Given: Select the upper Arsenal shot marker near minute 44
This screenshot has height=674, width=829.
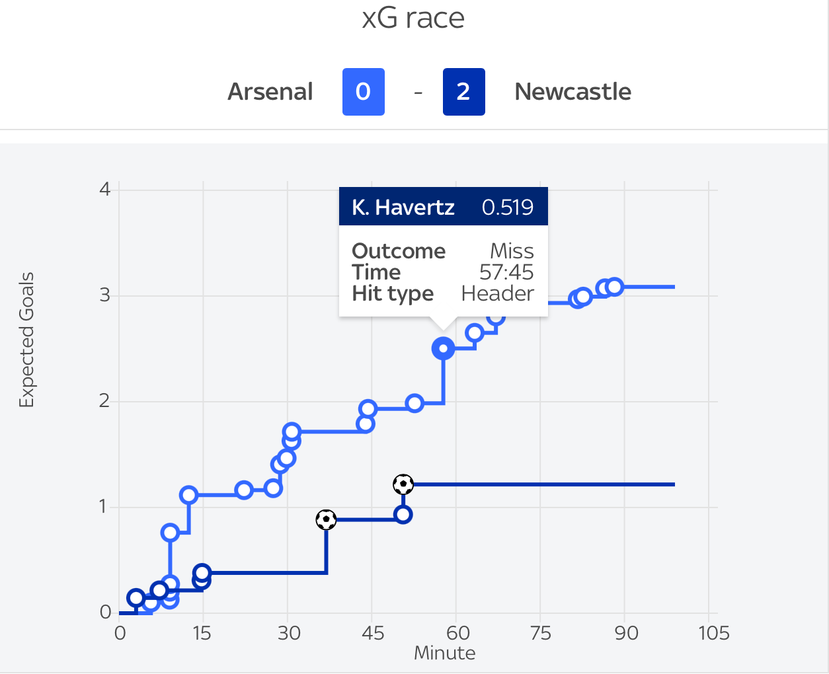Looking at the screenshot, I should [368, 409].
